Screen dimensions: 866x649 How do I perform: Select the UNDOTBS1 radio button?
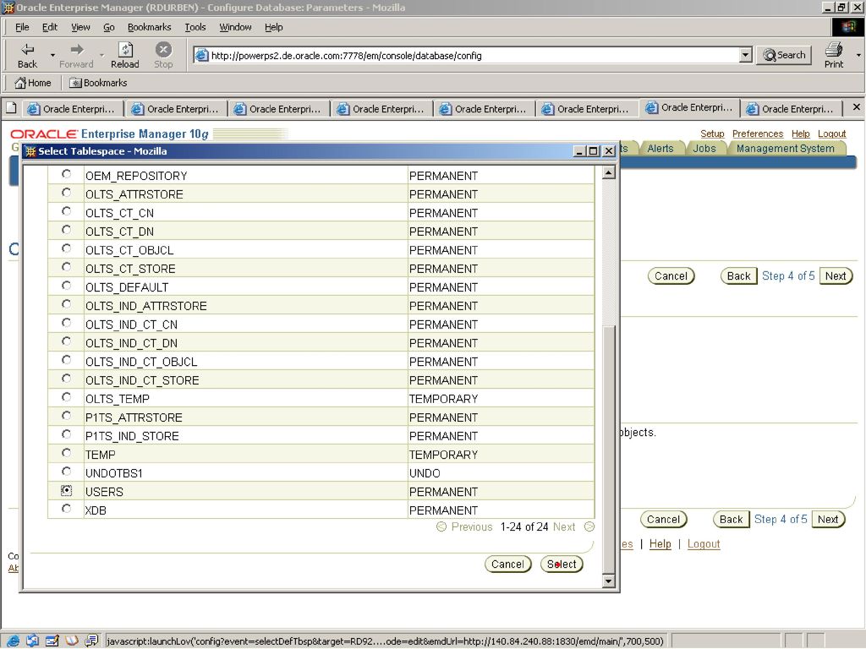(x=66, y=472)
